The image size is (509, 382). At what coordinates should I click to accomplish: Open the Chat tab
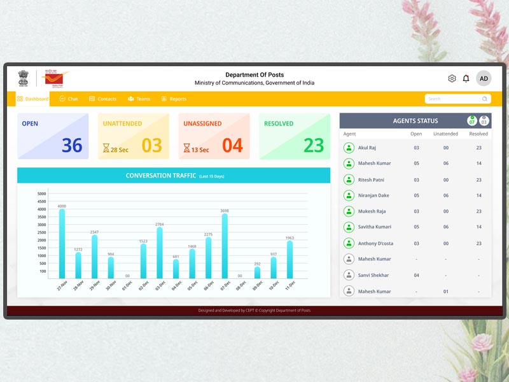pos(69,99)
